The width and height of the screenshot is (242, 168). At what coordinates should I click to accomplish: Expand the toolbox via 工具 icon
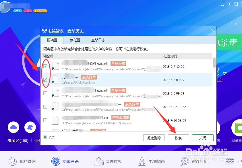coord(230,161)
